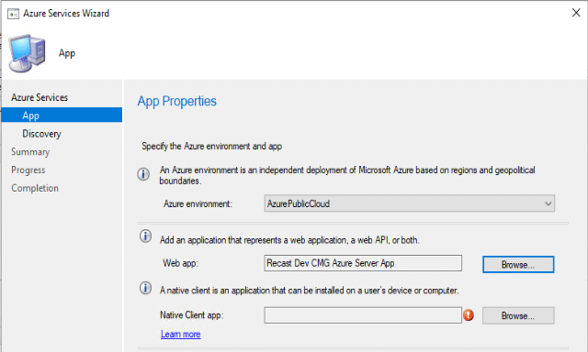Browse for the Native Client app
The width and height of the screenshot is (588, 352).
point(518,315)
